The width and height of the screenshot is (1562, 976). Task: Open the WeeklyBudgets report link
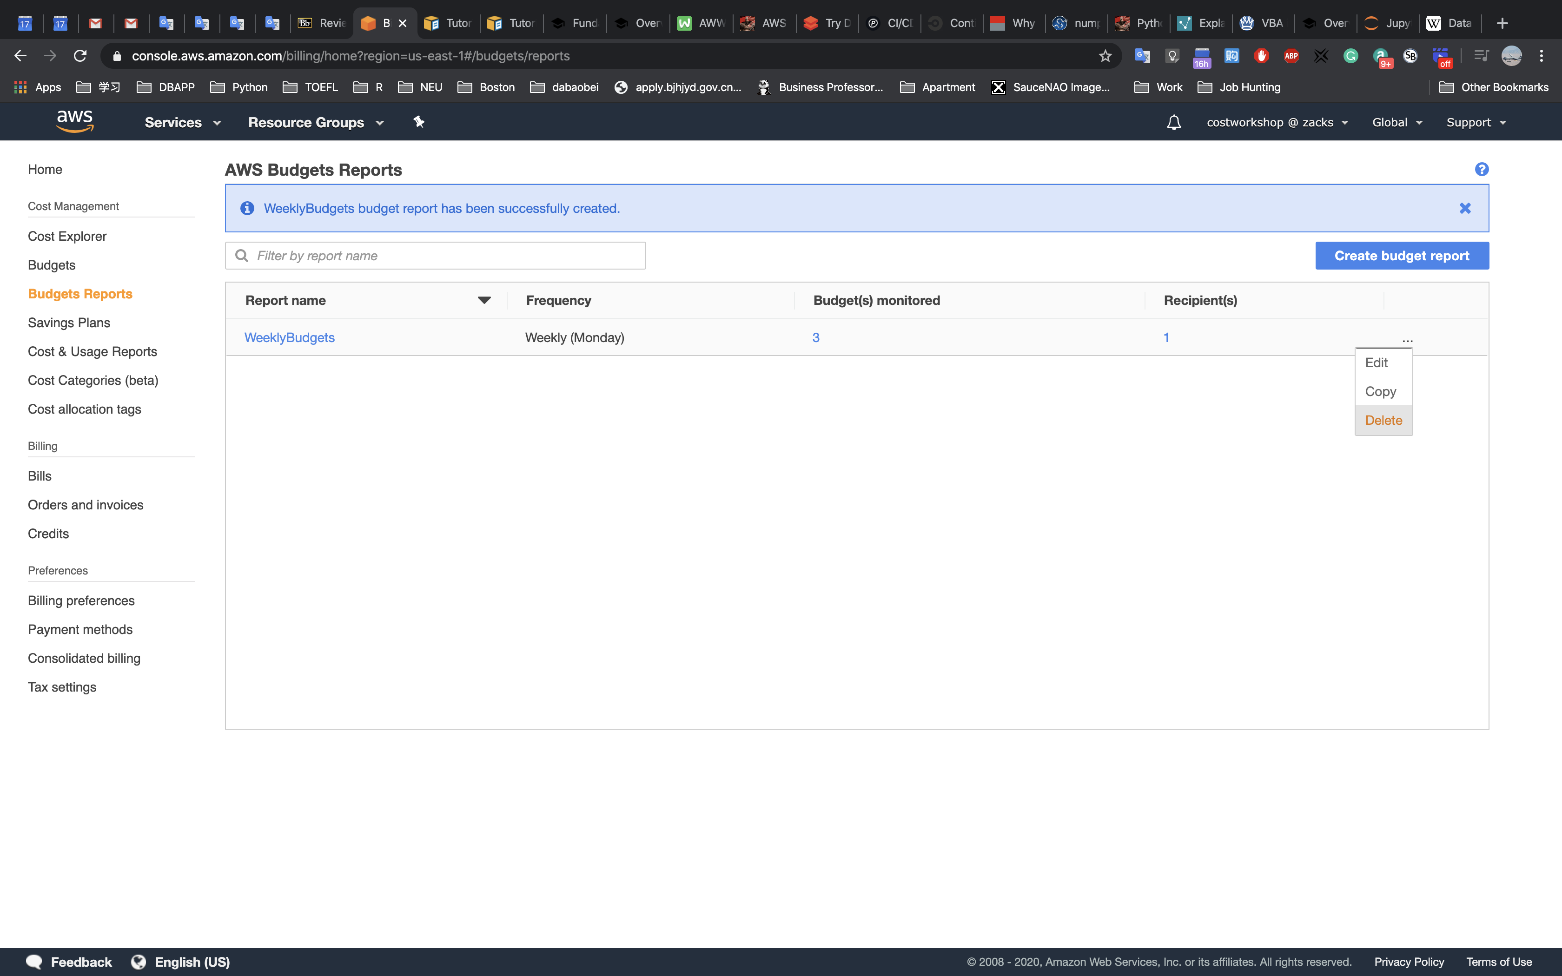pyautogui.click(x=289, y=337)
